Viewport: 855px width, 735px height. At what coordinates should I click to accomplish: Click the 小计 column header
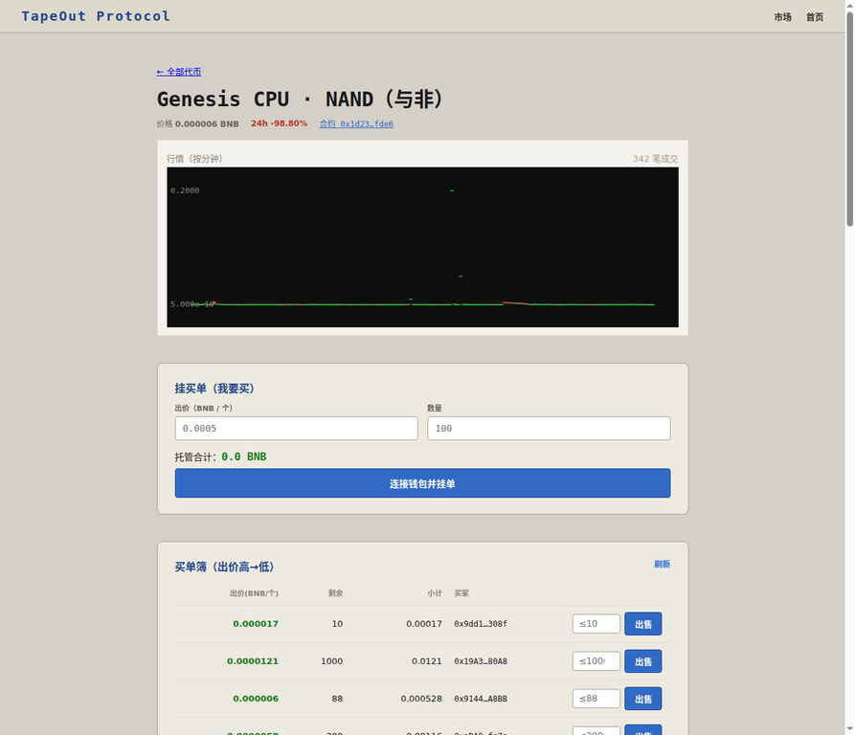point(435,593)
